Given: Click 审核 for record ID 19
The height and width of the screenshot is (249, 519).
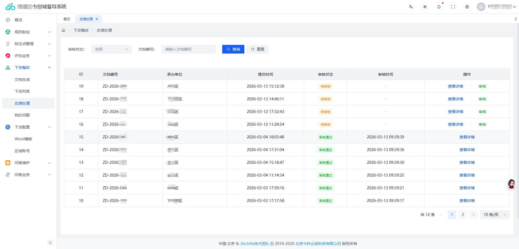Looking at the screenshot, I should (x=482, y=86).
